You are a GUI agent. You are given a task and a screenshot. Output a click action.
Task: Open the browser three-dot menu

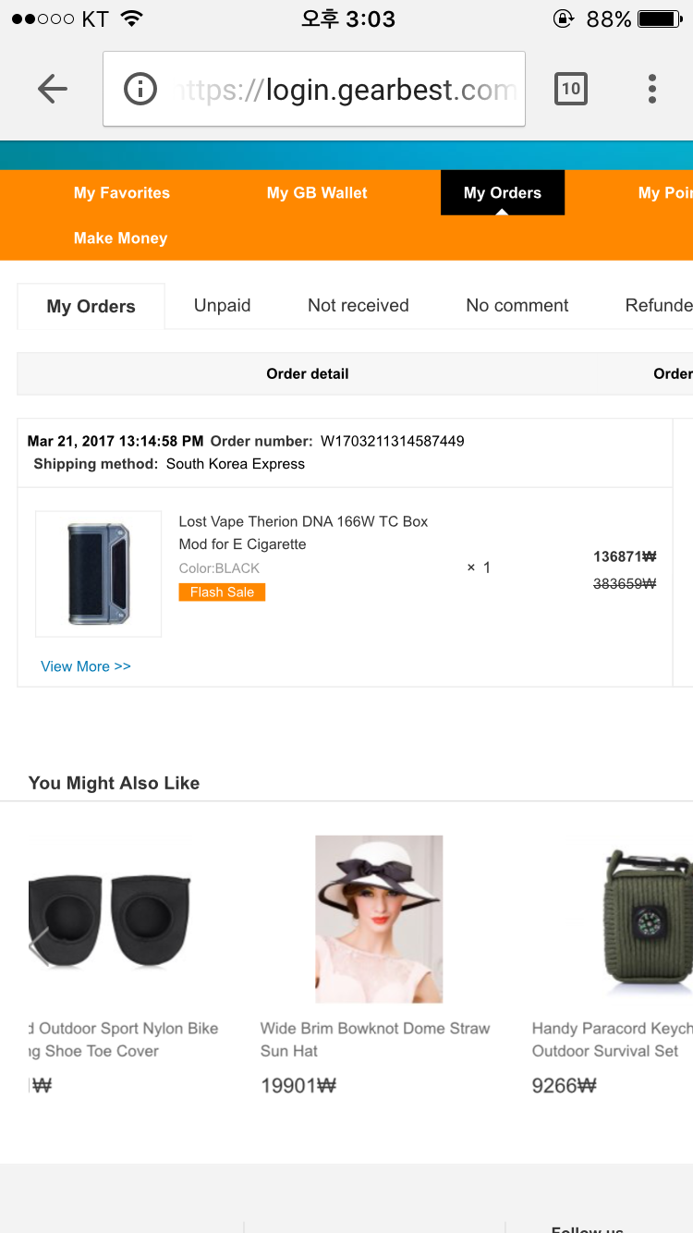pyautogui.click(x=652, y=89)
